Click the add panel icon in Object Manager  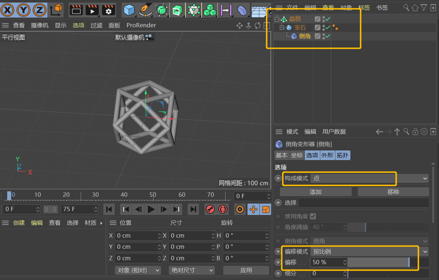pyautogui.click(x=433, y=7)
